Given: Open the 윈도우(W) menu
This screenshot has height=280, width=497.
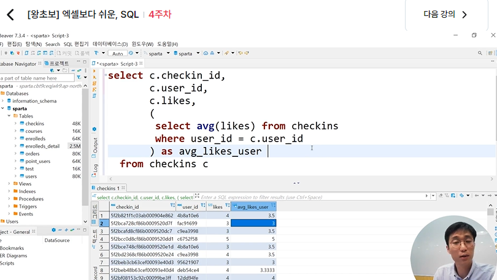Looking at the screenshot, I should pyautogui.click(x=142, y=44).
